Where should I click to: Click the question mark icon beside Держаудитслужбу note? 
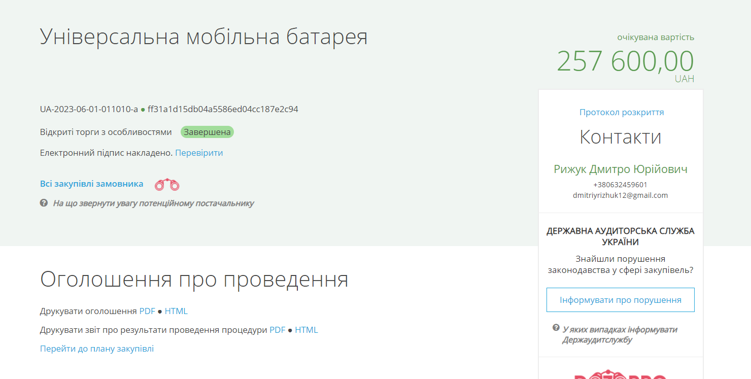click(556, 328)
